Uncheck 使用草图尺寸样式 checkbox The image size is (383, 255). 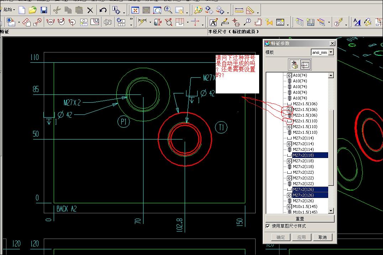(268, 226)
